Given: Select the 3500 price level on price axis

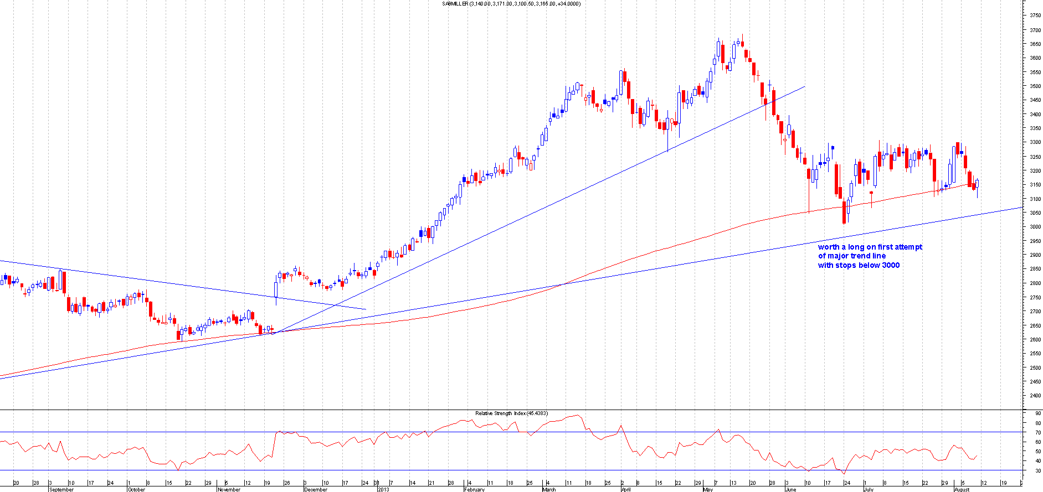Looking at the screenshot, I should point(1035,86).
